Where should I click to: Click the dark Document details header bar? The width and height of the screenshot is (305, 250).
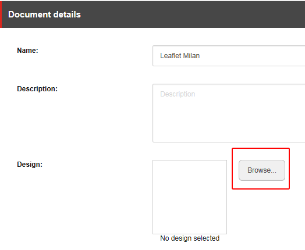[152, 15]
